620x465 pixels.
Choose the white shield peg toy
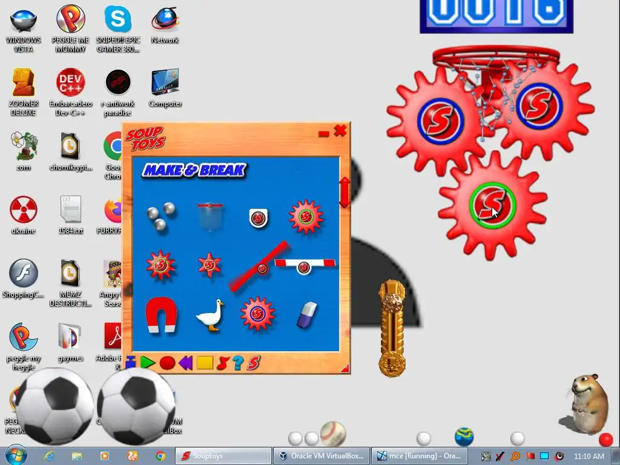click(x=258, y=218)
